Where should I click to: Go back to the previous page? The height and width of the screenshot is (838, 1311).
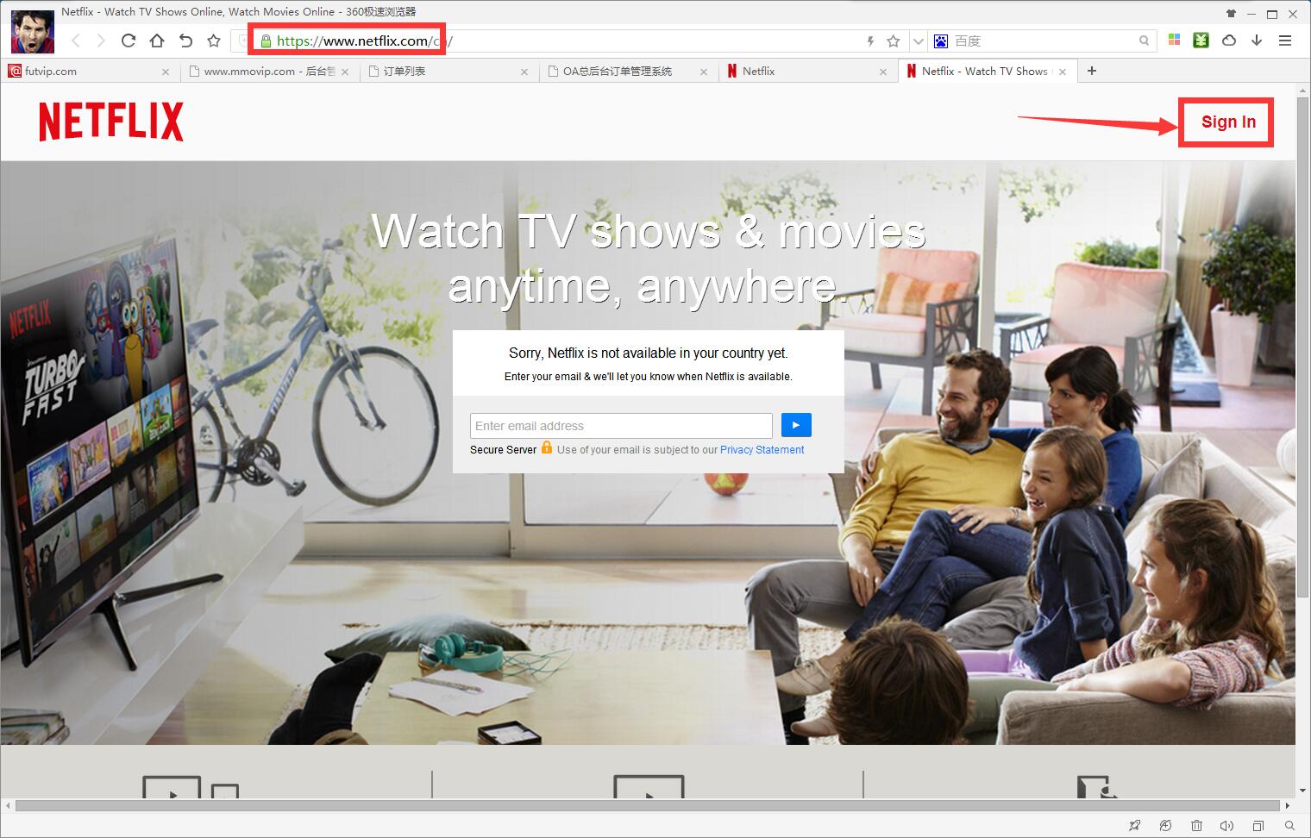click(76, 41)
